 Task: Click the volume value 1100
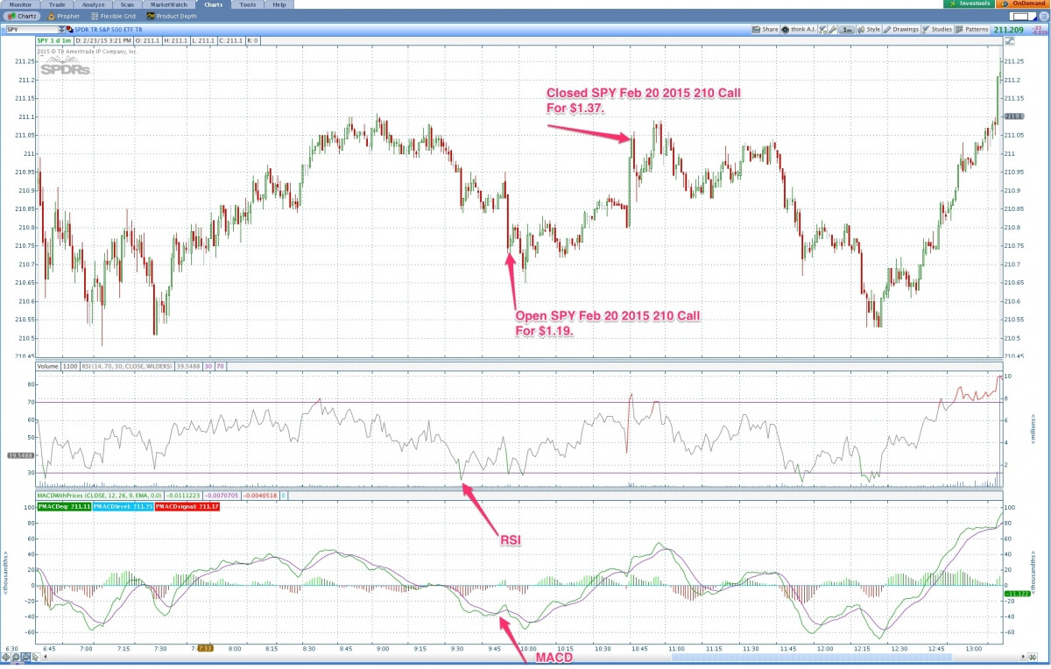(70, 366)
